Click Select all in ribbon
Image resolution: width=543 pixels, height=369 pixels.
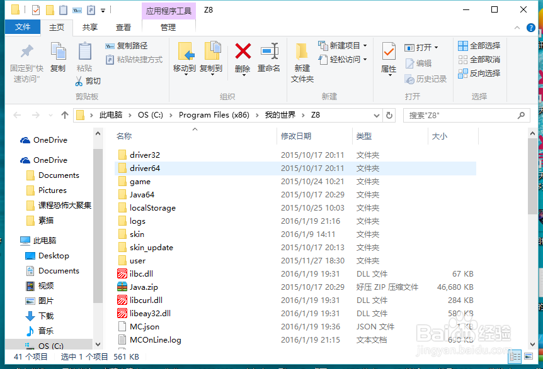pos(479,46)
